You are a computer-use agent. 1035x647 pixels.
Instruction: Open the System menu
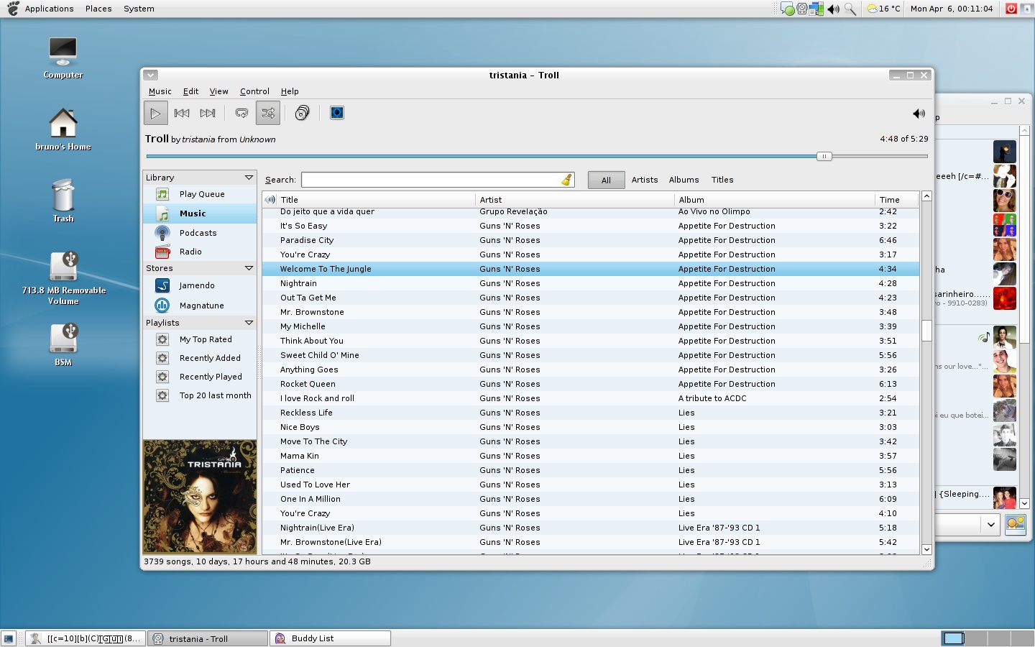[139, 9]
